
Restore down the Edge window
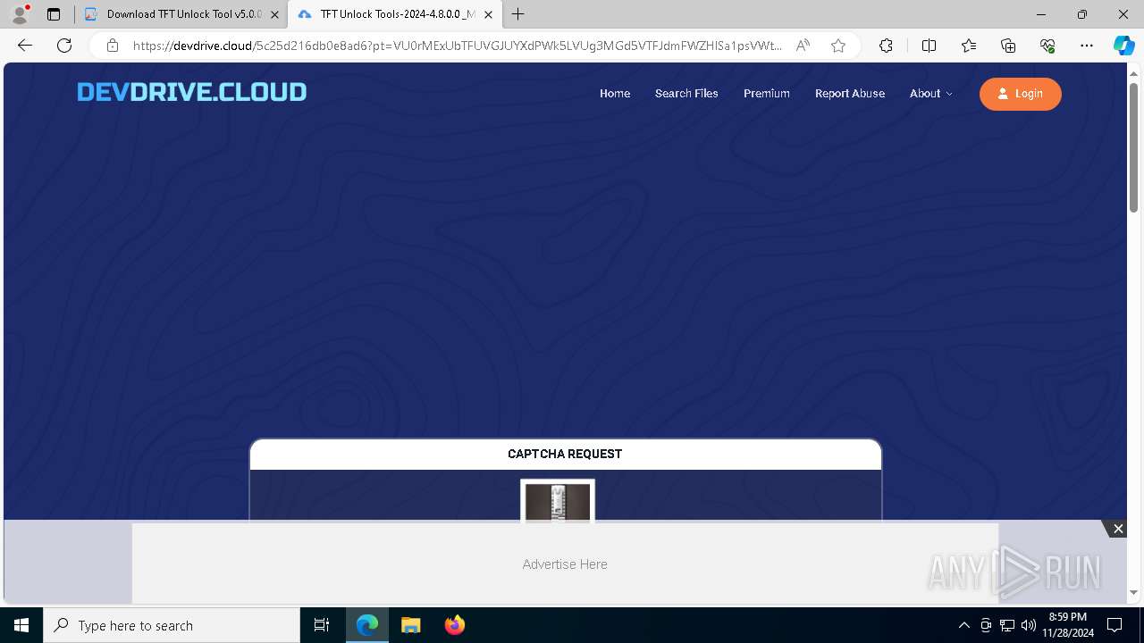1082,14
